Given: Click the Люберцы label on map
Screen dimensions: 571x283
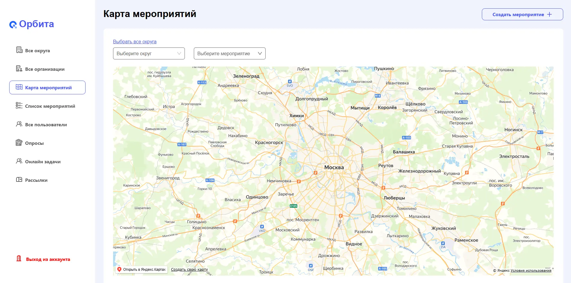Looking at the screenshot, I should [394, 198].
